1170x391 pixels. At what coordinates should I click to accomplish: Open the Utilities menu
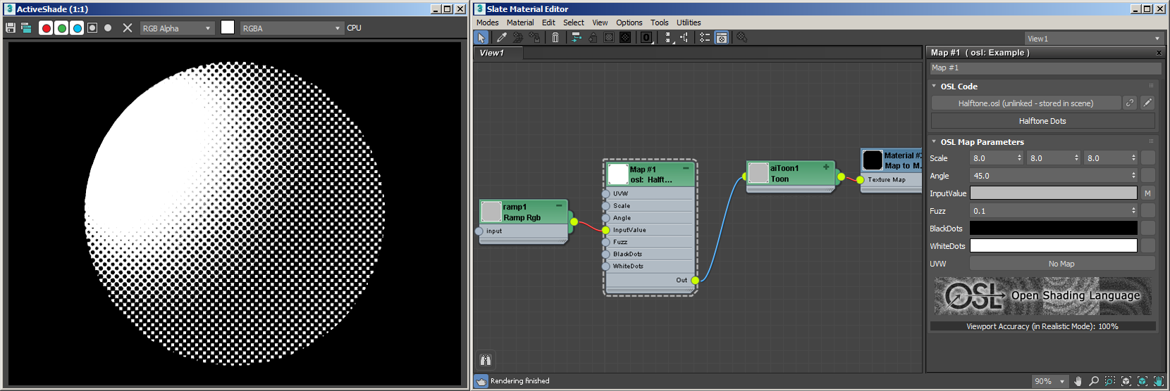pos(689,23)
